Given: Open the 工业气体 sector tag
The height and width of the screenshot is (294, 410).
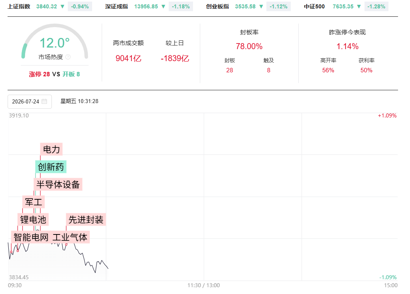Looking at the screenshot, I should (70, 237).
